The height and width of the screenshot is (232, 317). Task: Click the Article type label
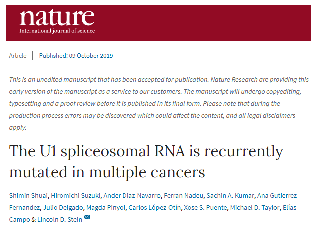tap(18, 55)
